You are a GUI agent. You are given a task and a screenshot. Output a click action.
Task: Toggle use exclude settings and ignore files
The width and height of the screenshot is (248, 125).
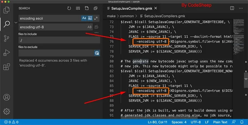point(97,53)
